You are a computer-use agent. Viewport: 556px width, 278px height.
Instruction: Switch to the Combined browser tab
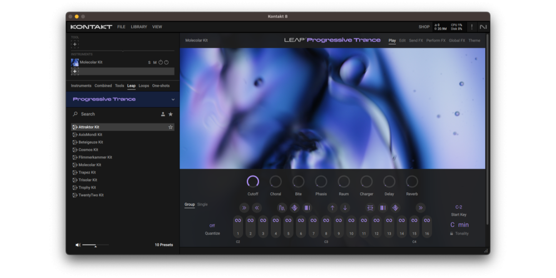103,86
